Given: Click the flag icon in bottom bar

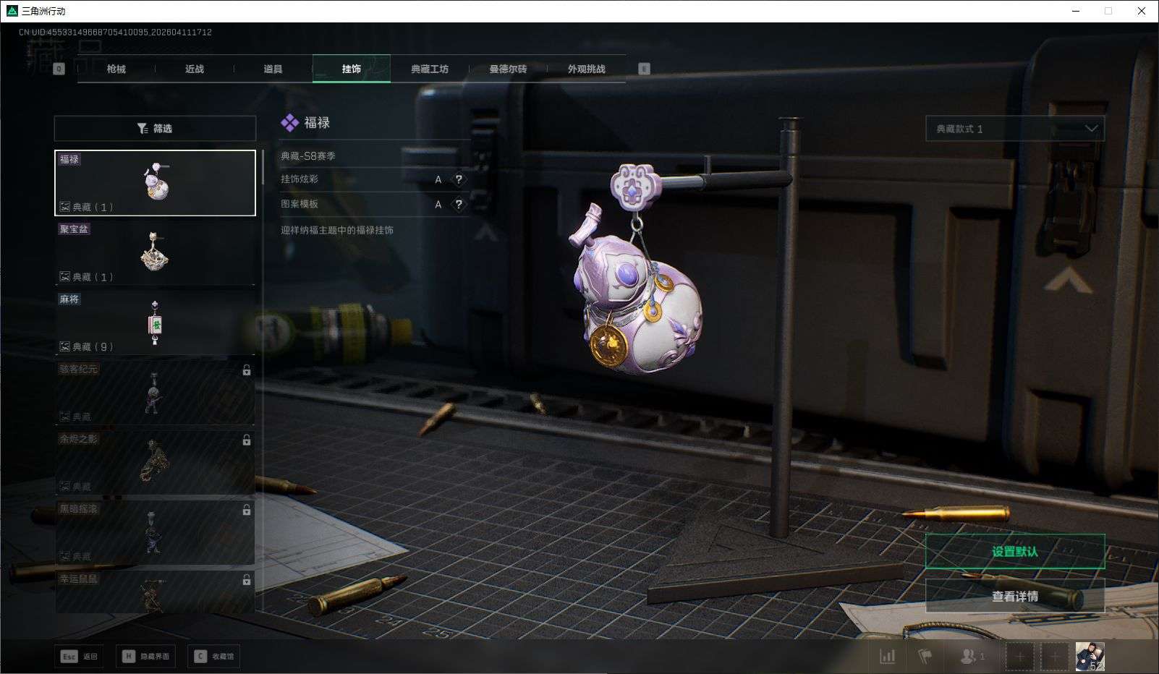Looking at the screenshot, I should click(925, 656).
